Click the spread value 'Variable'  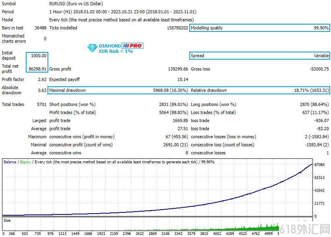321,56
